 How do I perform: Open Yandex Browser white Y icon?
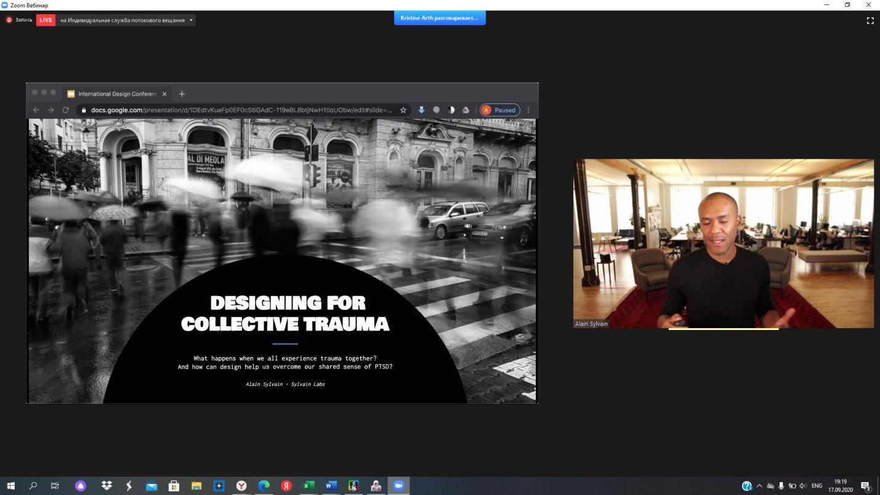pos(241,486)
